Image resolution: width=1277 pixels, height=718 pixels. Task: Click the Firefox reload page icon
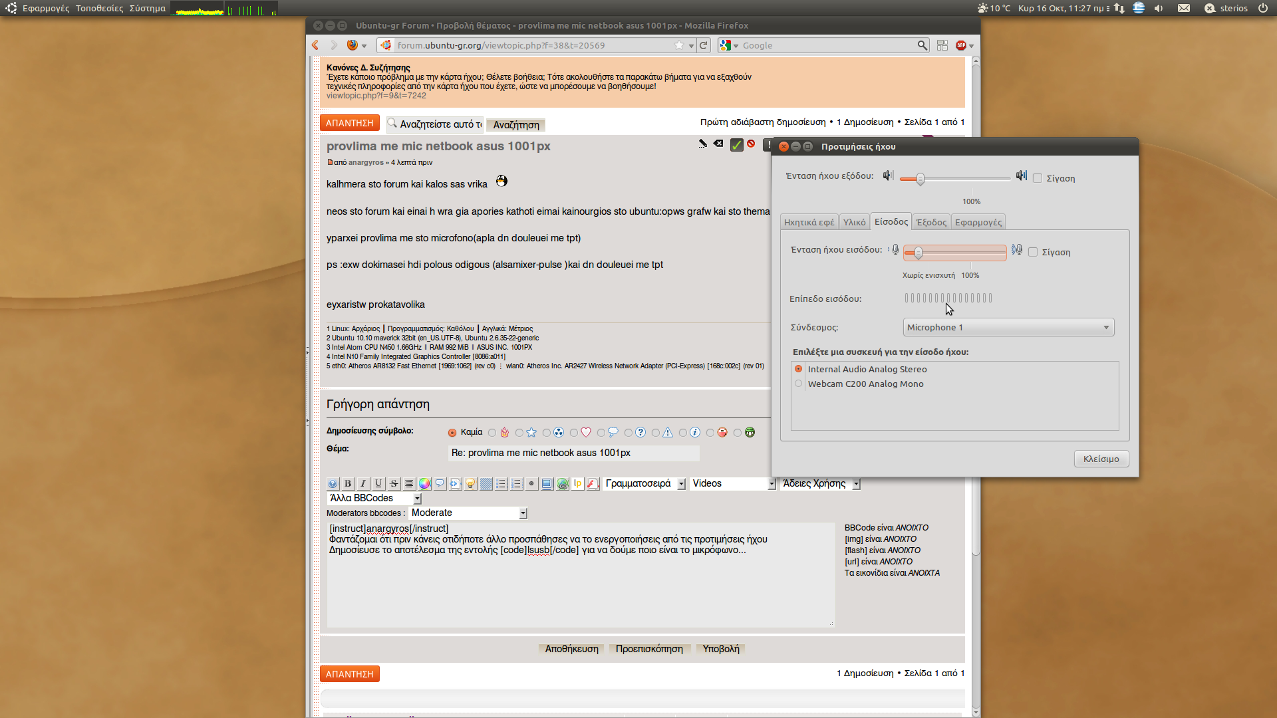(x=704, y=45)
